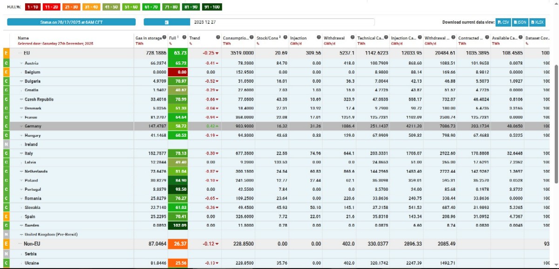The image size is (559, 269).
Task: Click the grey N badge on the Ireland row
Action: tap(6, 144)
